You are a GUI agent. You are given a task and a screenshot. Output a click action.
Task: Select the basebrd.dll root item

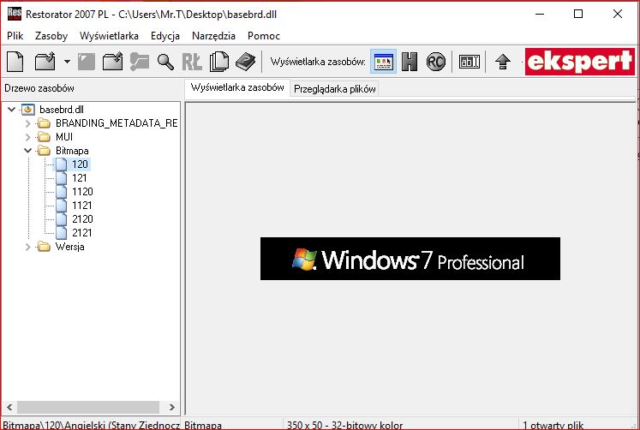click(x=61, y=110)
